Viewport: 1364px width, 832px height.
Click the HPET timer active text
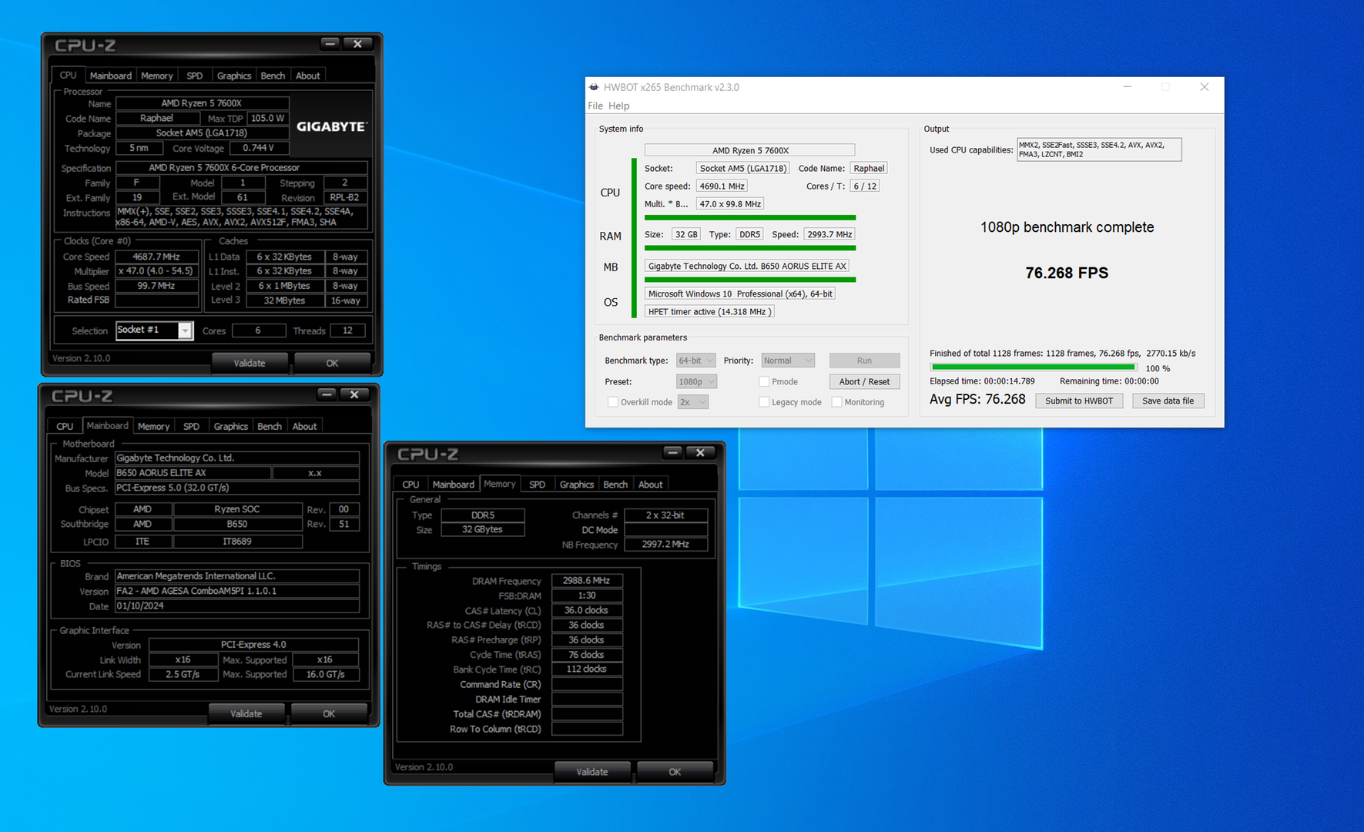[709, 312]
